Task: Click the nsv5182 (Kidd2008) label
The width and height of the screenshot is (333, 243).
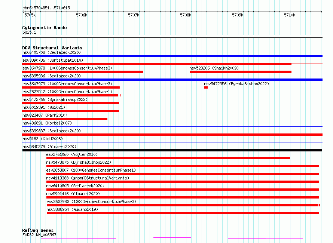Action: [43, 139]
